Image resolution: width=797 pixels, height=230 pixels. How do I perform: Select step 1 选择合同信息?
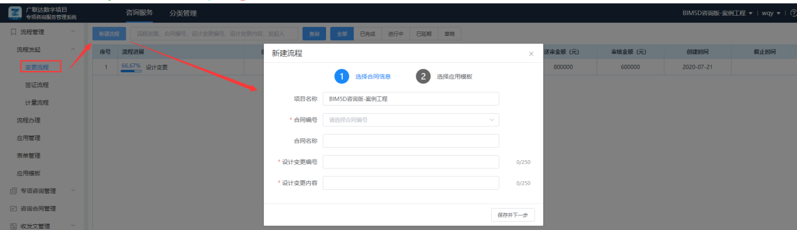coord(363,77)
